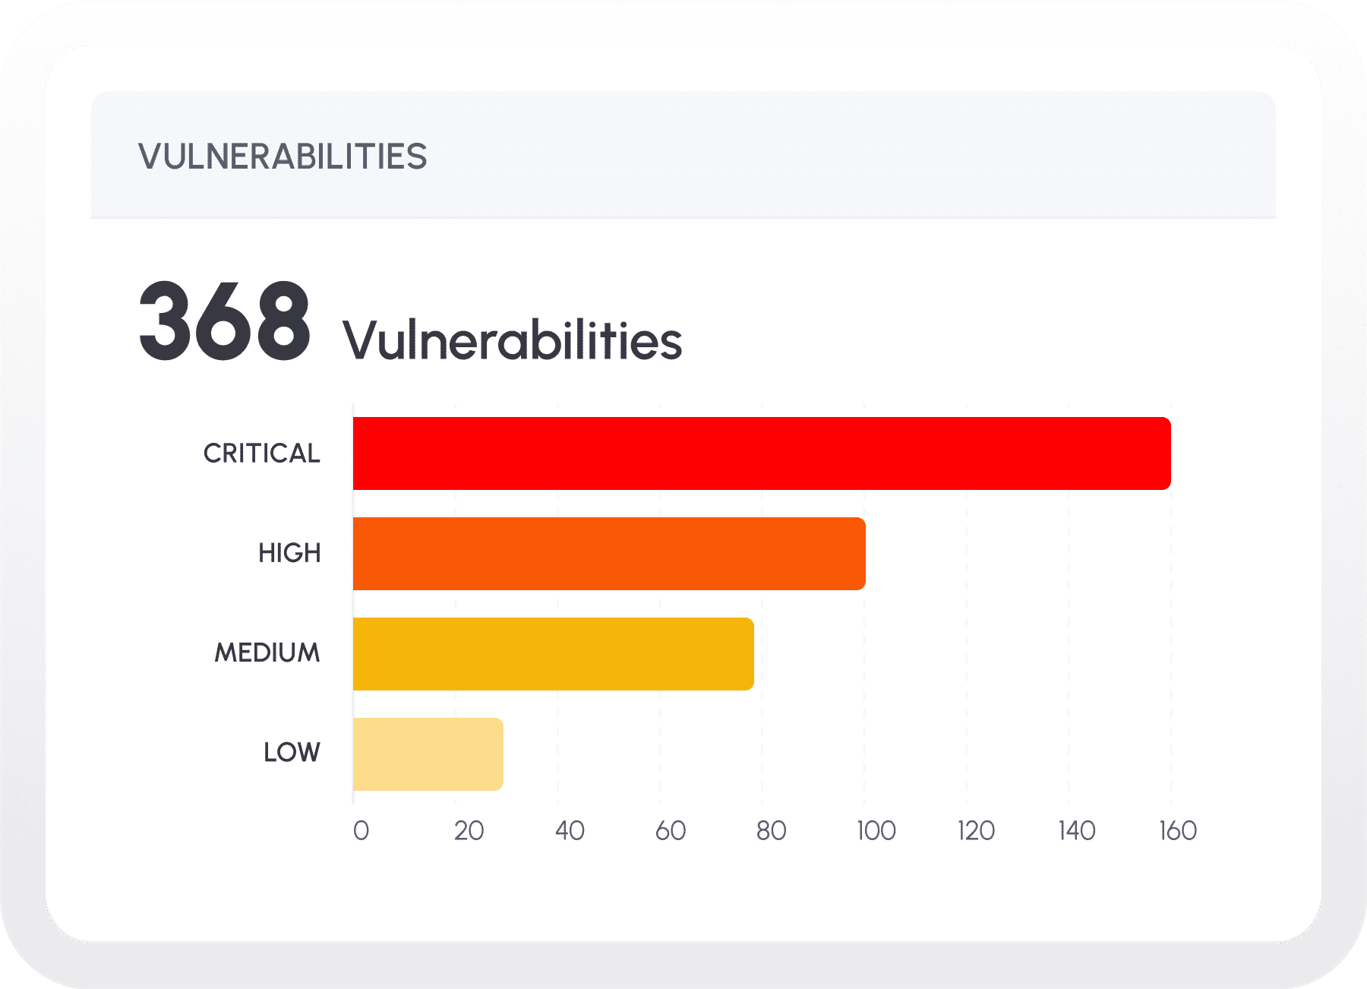Click axis tick label 60
Viewport: 1367px width, 989px height.
point(671,830)
